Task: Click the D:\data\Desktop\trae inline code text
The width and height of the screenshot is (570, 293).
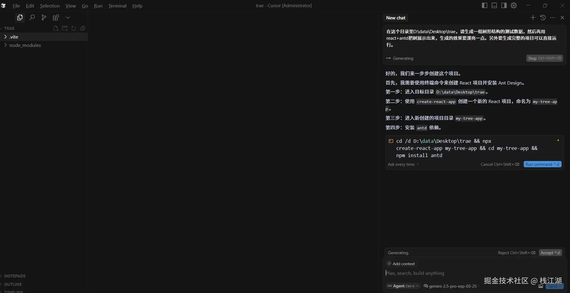Action: [x=460, y=92]
